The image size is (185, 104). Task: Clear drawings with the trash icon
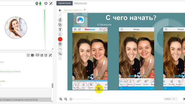60,44
